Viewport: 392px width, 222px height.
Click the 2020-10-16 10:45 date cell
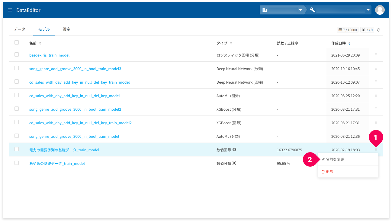pyautogui.click(x=345, y=69)
